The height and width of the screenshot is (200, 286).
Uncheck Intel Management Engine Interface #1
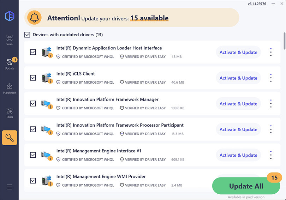click(x=33, y=155)
